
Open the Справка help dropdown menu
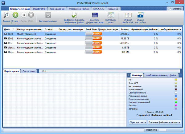[175, 9]
